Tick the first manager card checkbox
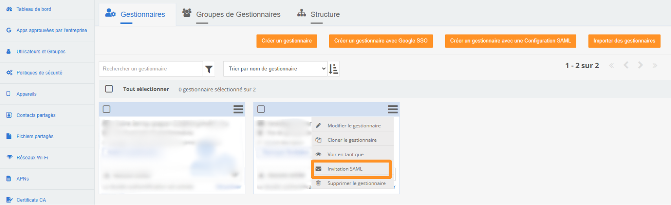Screen dimensions: 671x205 click(106, 109)
